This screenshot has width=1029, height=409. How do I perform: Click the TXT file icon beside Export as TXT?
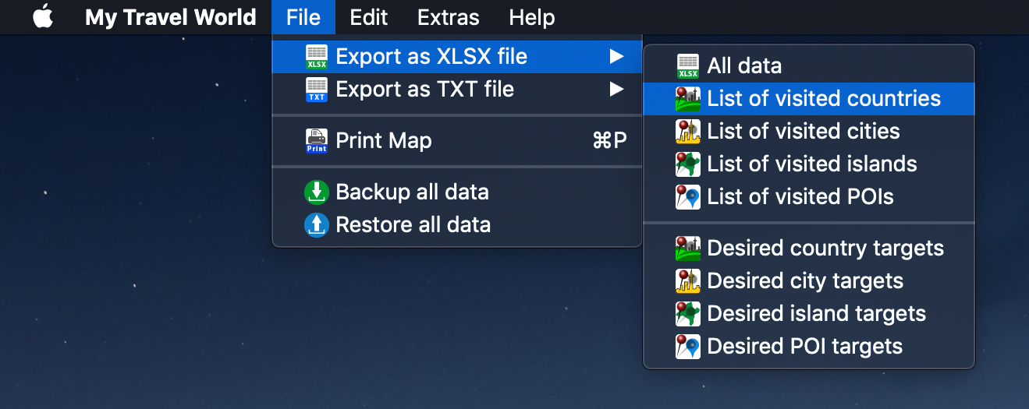click(x=317, y=90)
